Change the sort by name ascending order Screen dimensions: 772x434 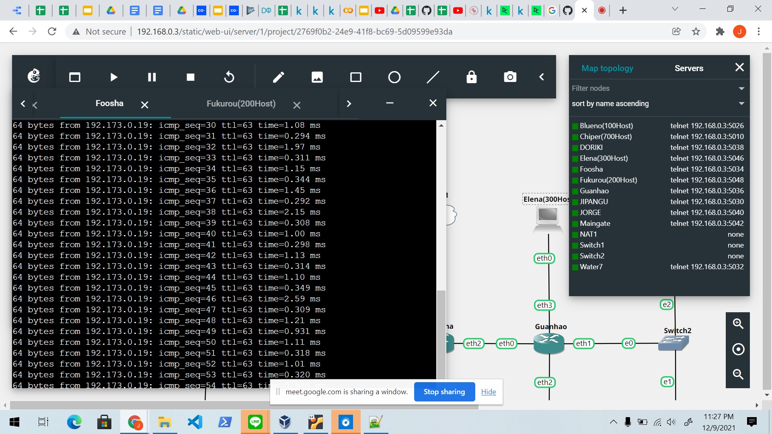[x=741, y=103]
